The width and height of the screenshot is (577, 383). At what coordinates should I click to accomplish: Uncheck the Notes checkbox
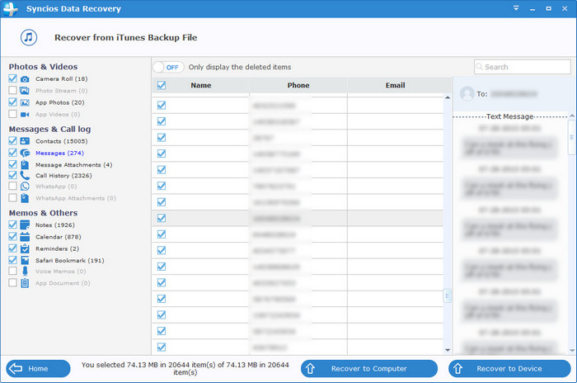pyautogui.click(x=12, y=225)
